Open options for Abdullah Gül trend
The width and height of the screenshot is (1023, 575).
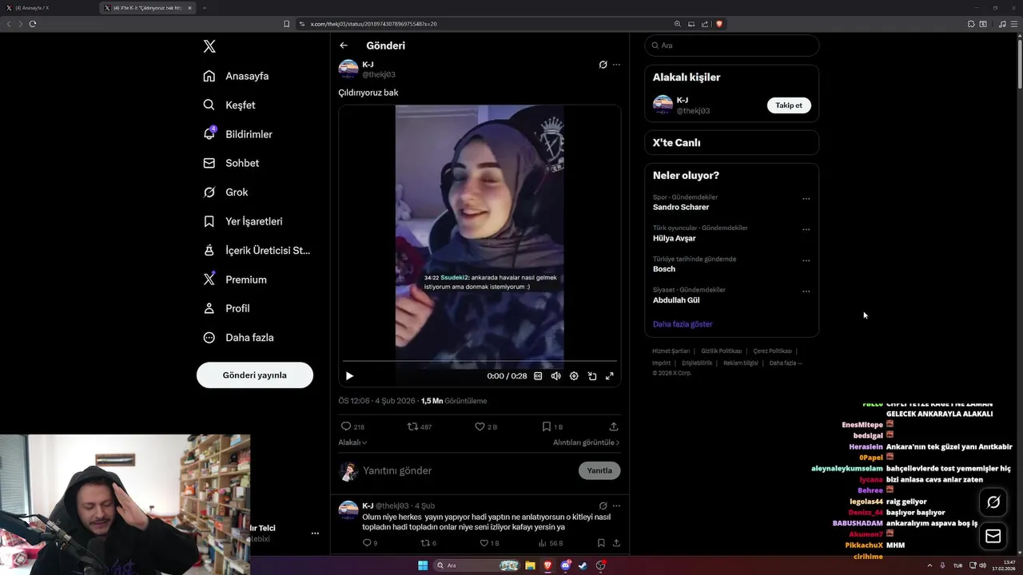pyautogui.click(x=806, y=291)
